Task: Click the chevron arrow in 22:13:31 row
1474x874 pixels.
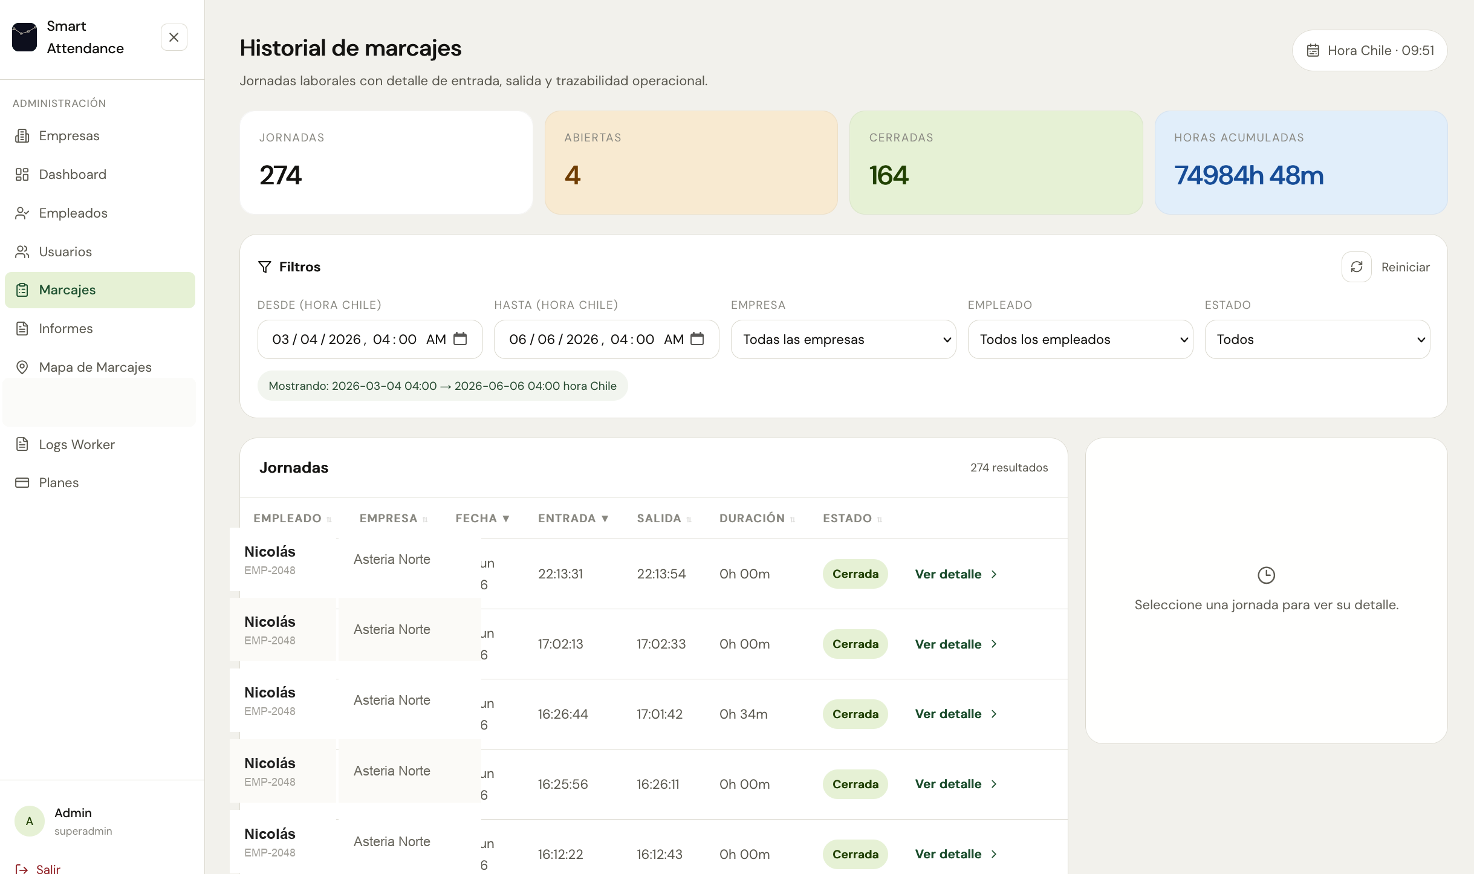Action: click(994, 574)
